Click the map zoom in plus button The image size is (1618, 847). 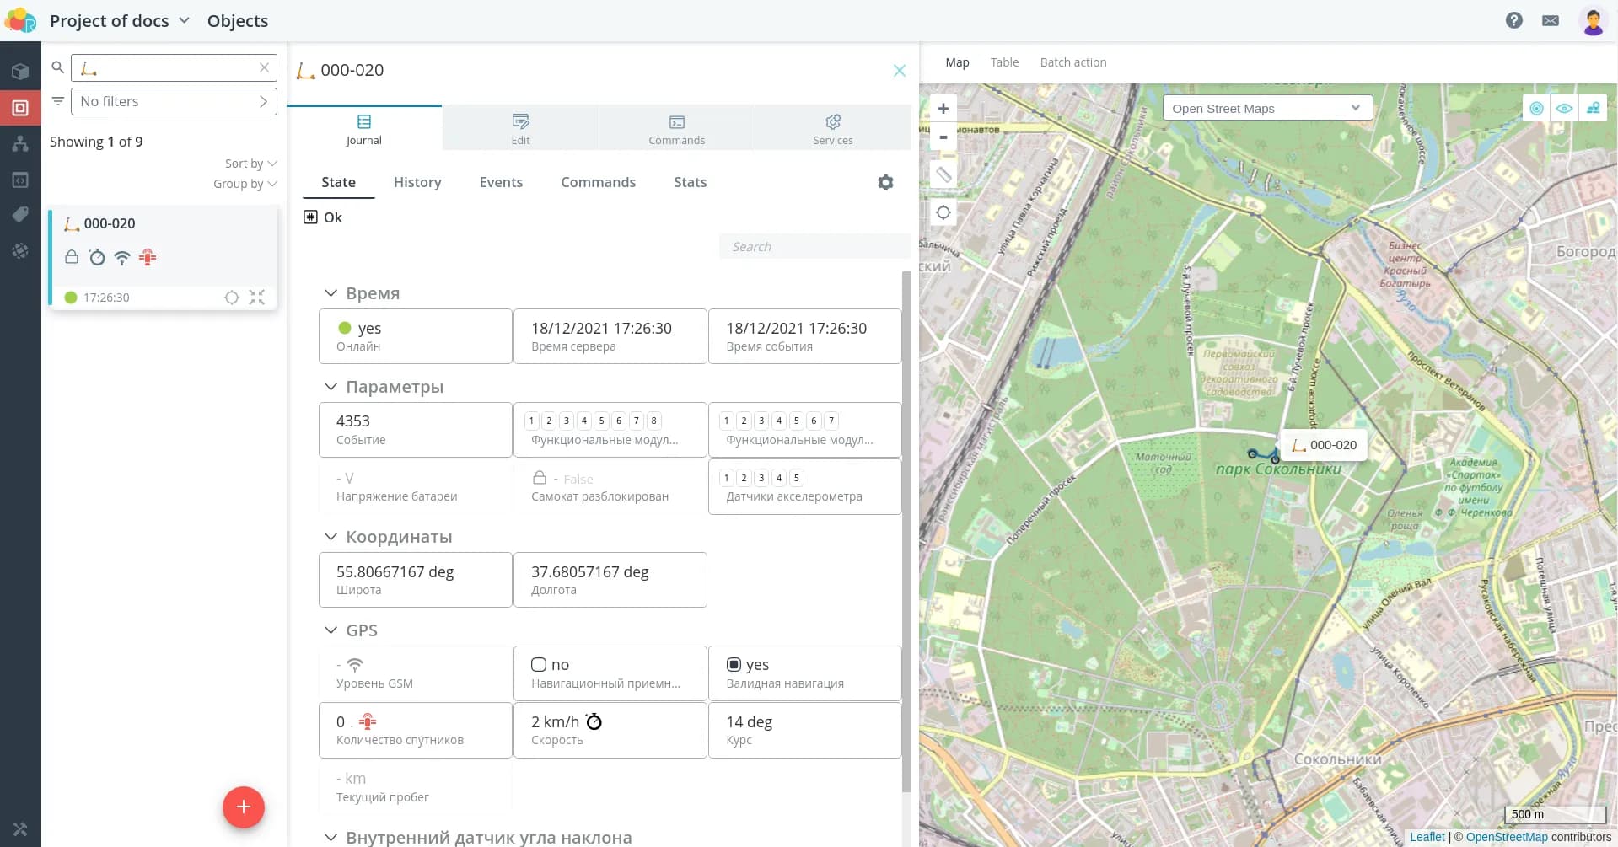(x=943, y=109)
